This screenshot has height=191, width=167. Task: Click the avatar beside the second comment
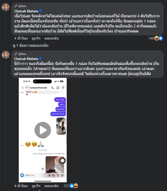tap(6, 55)
